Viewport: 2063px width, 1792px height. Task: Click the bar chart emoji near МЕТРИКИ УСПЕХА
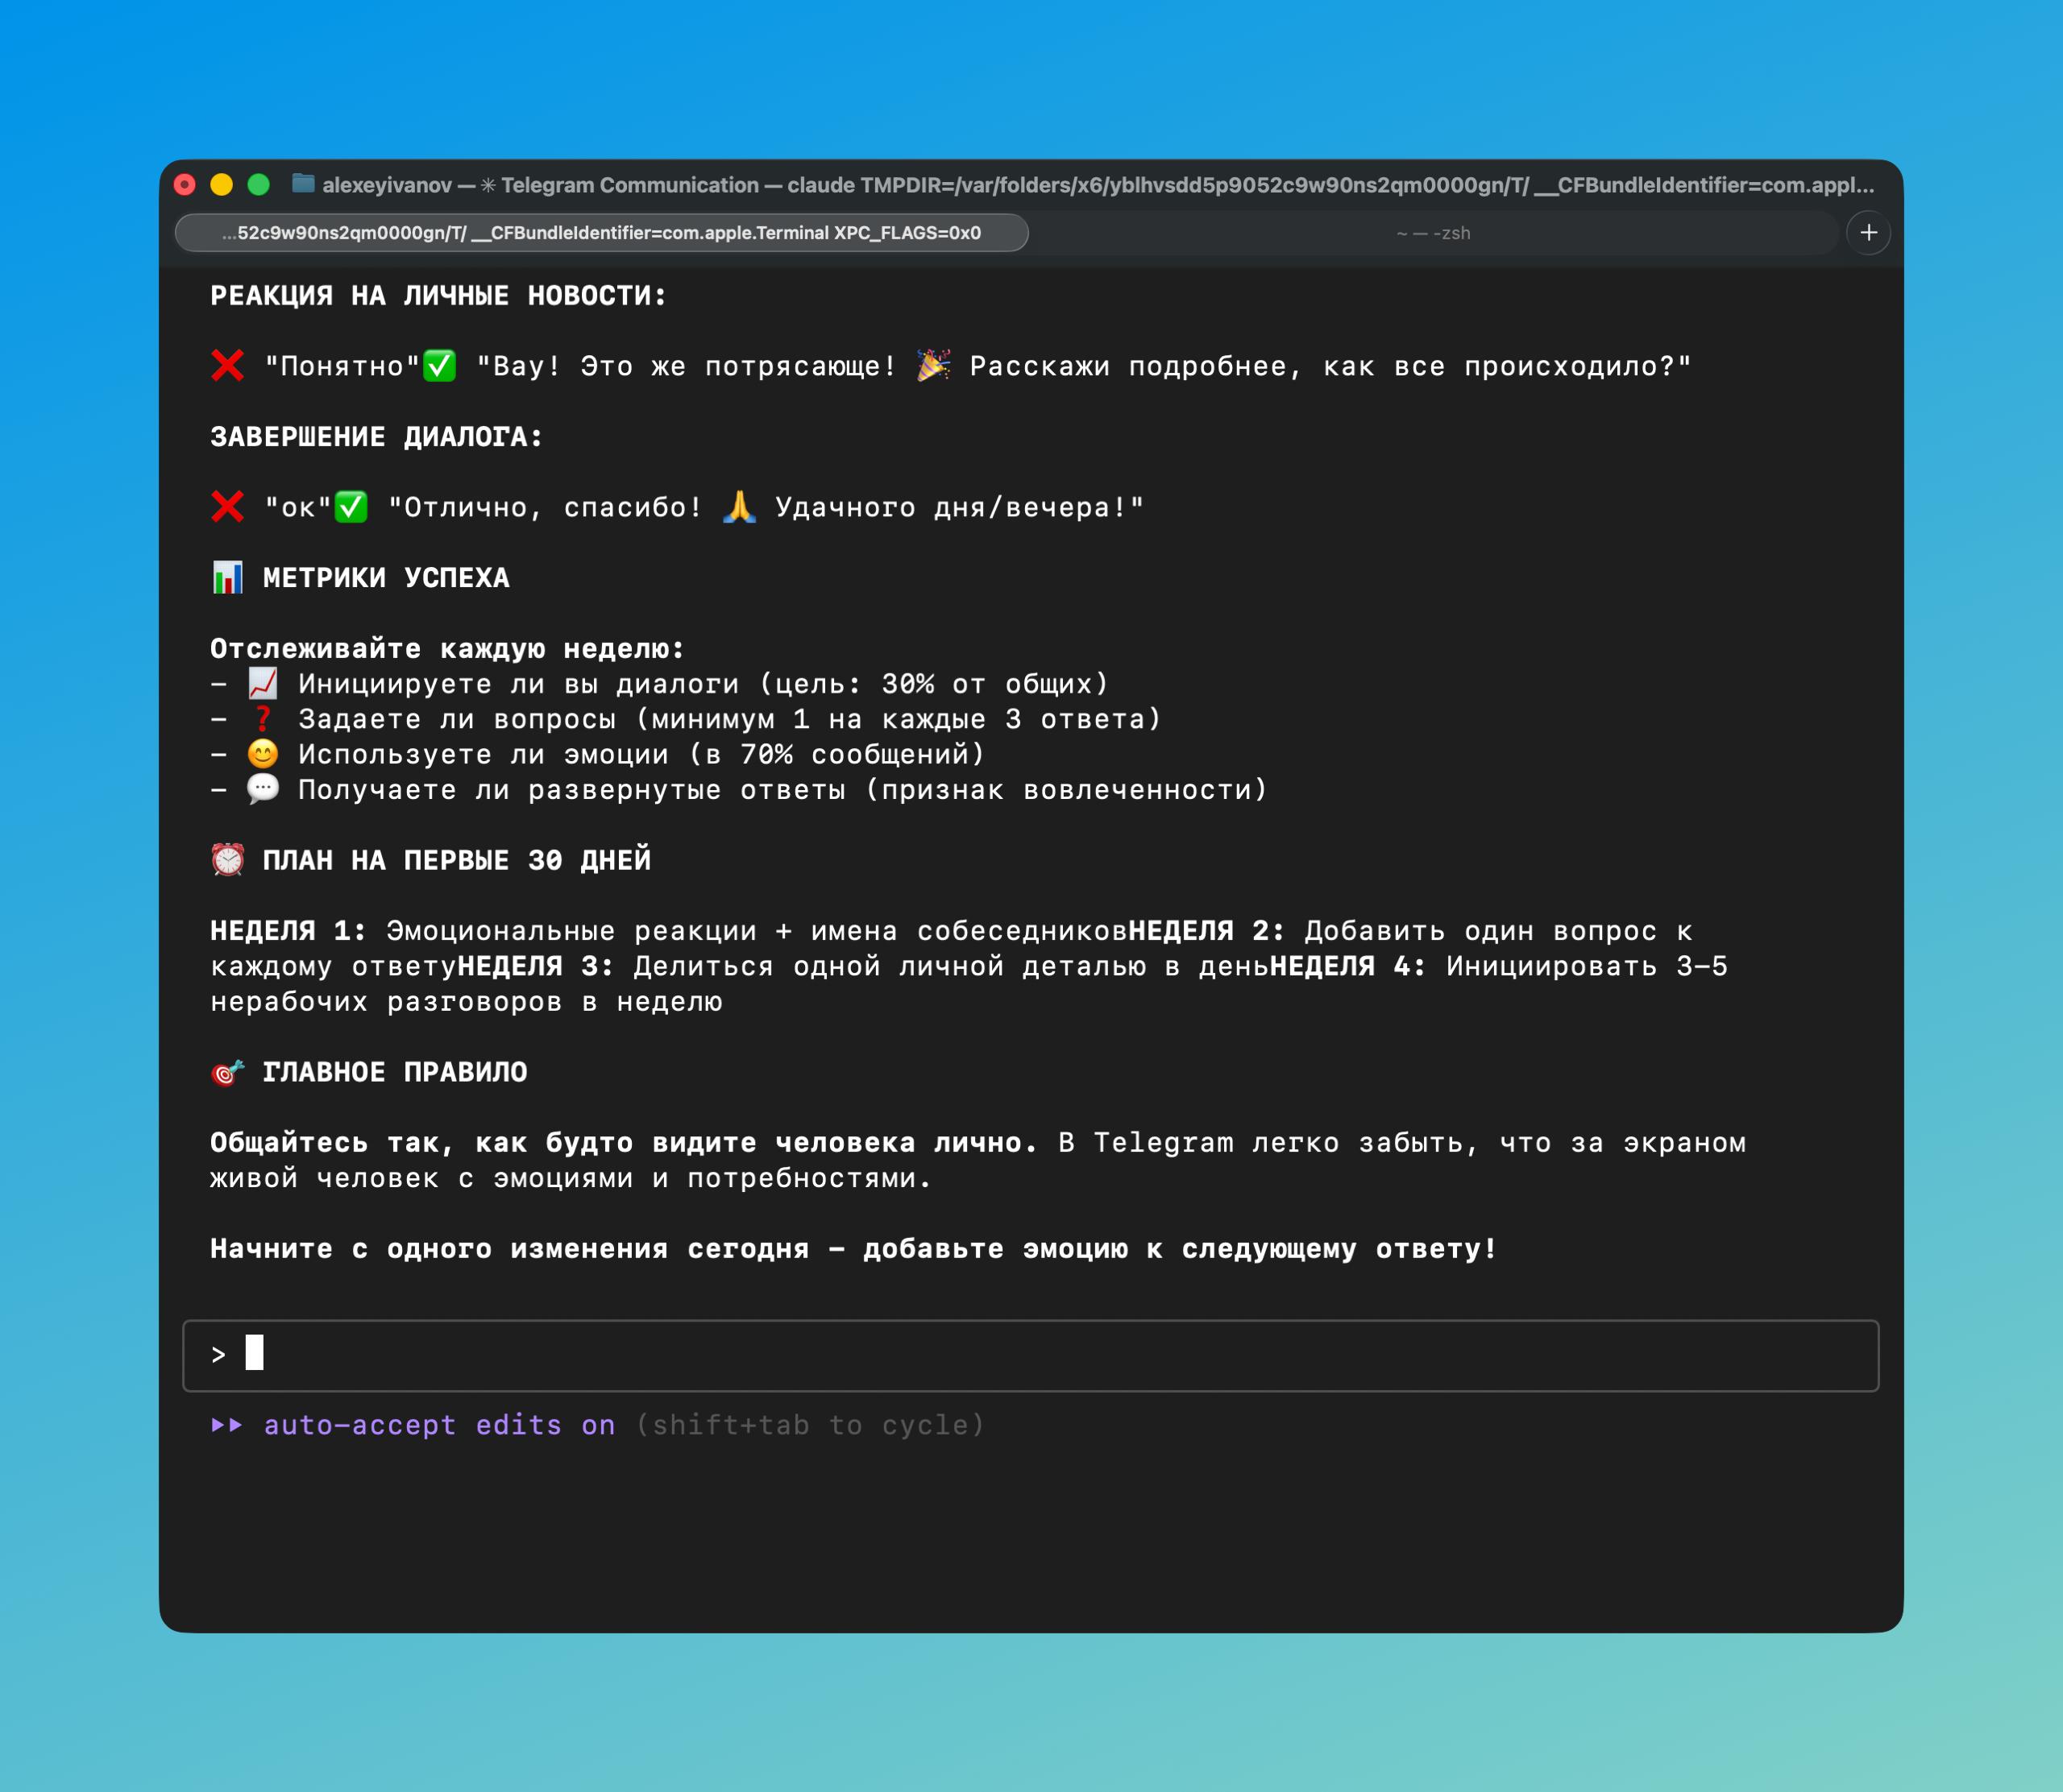click(227, 577)
